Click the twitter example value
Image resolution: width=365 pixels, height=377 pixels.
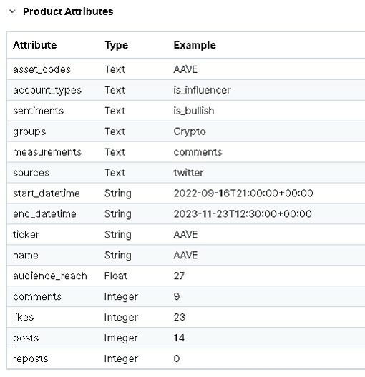tap(188, 173)
